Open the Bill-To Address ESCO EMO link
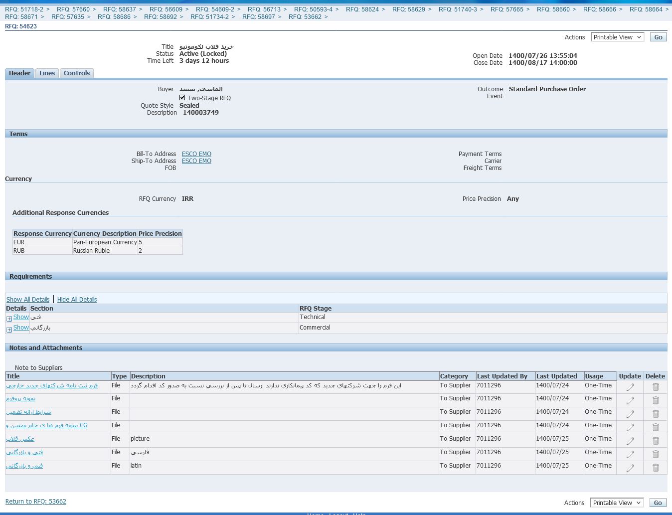The image size is (672, 515). (x=196, y=154)
